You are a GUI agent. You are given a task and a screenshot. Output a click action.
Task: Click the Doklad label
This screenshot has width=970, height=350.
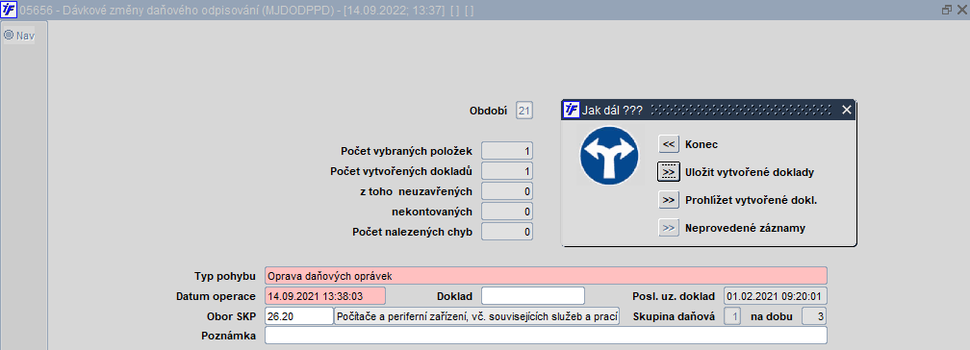pos(454,296)
